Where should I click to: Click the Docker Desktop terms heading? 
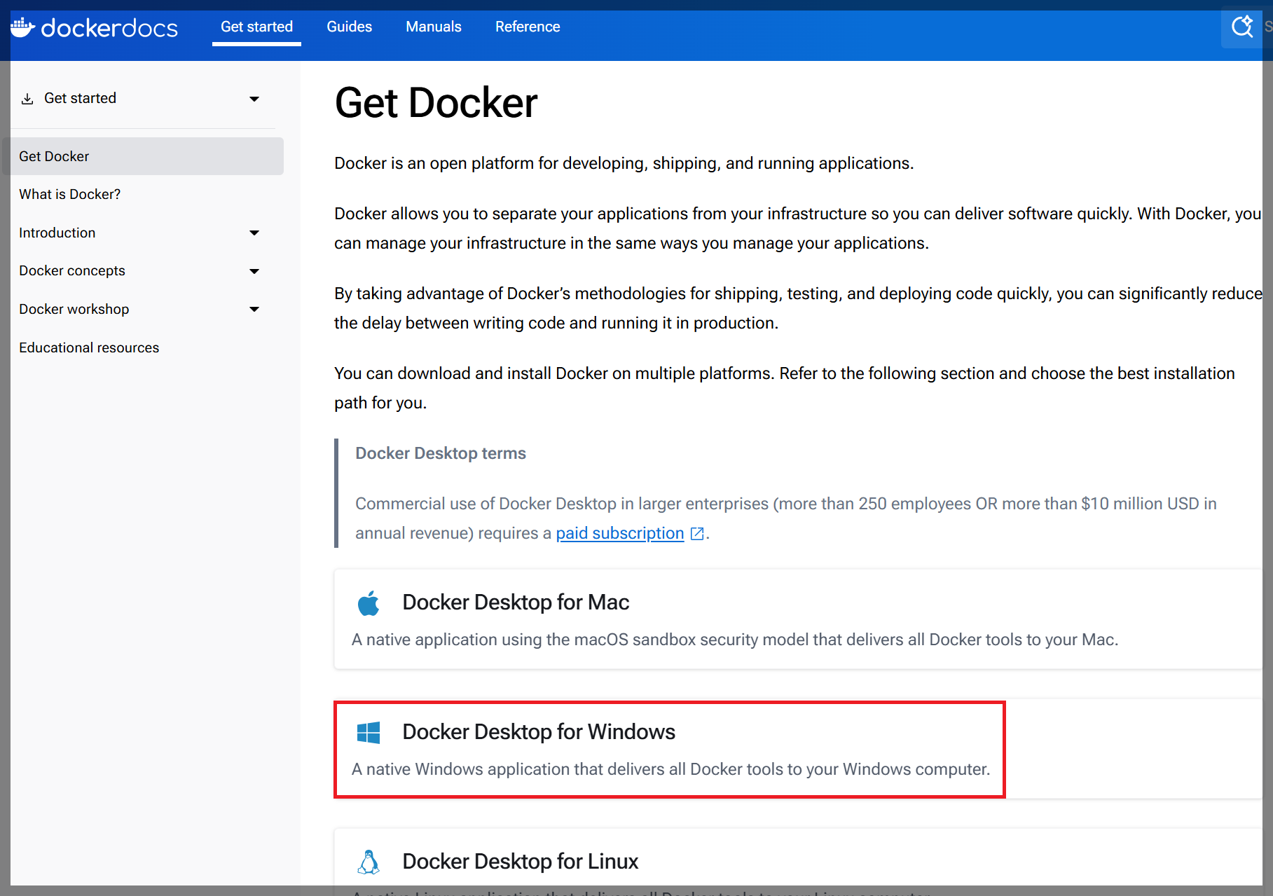440,453
